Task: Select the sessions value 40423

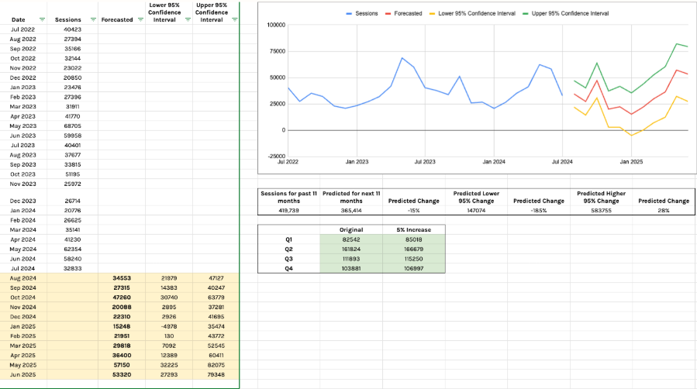Action: click(x=72, y=29)
